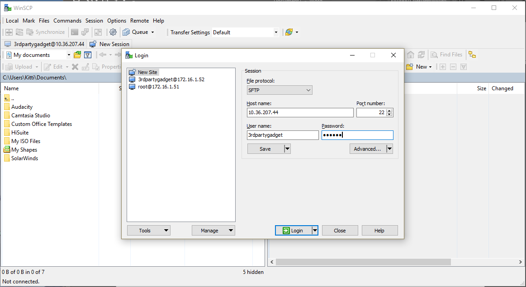
Task: Open the Mark menu
Action: click(29, 21)
